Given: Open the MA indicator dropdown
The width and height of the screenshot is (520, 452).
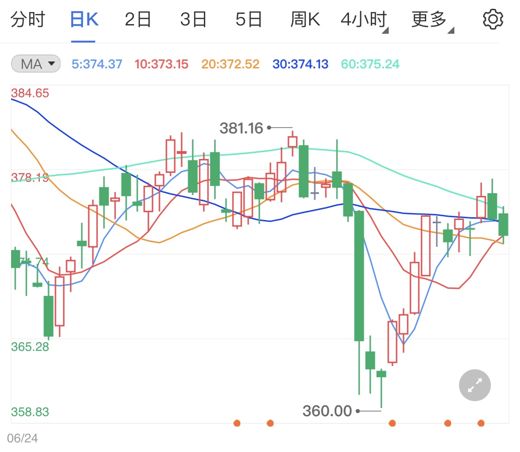Looking at the screenshot, I should click(36, 64).
